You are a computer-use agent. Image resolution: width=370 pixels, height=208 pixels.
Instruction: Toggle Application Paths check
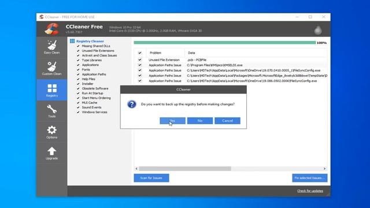[x=78, y=75]
